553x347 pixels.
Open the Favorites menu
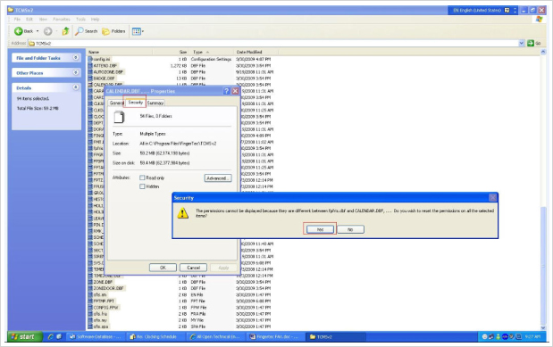[62, 19]
